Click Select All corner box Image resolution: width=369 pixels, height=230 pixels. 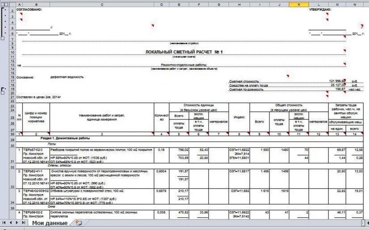pos(13,4)
